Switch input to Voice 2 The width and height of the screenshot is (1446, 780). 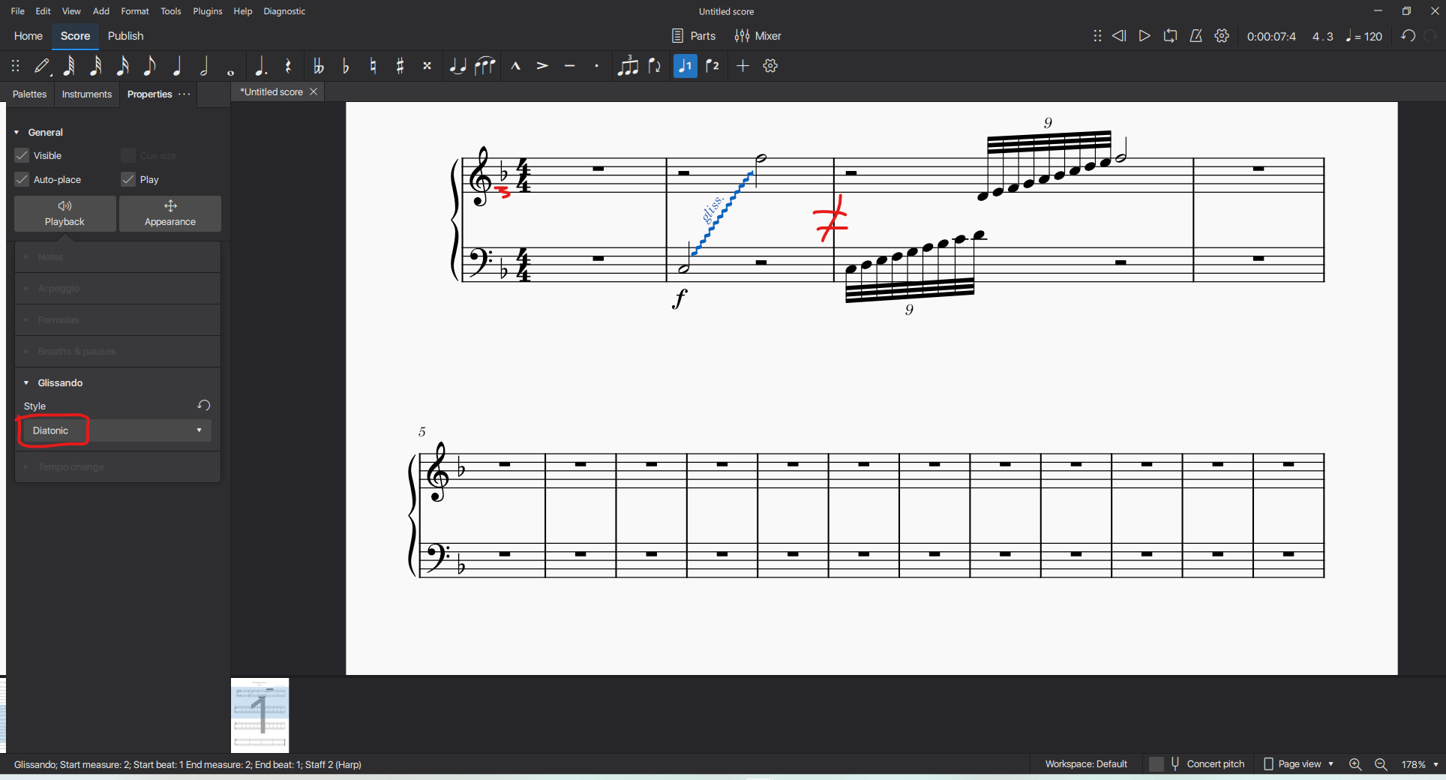[712, 66]
